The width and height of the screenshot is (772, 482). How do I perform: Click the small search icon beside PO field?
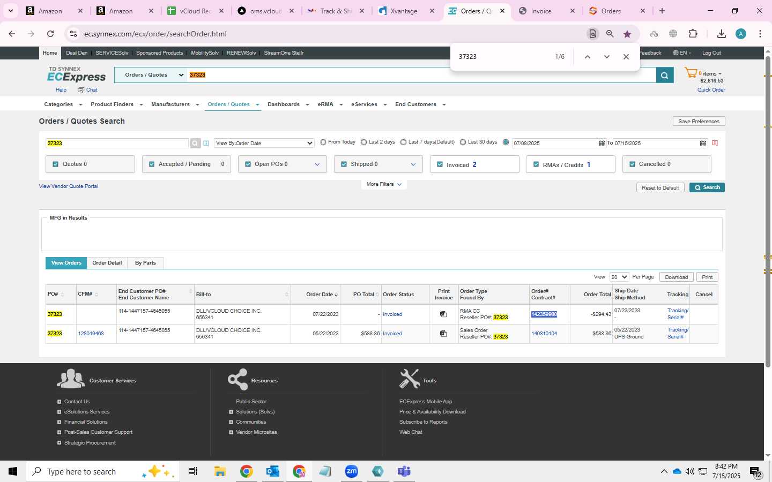195,144
